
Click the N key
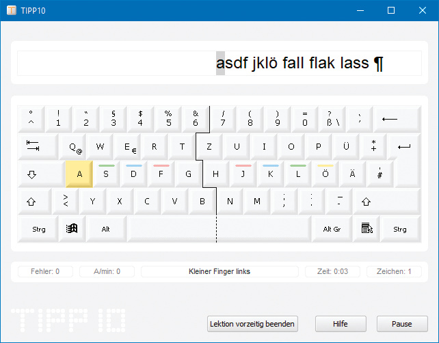[230, 202]
